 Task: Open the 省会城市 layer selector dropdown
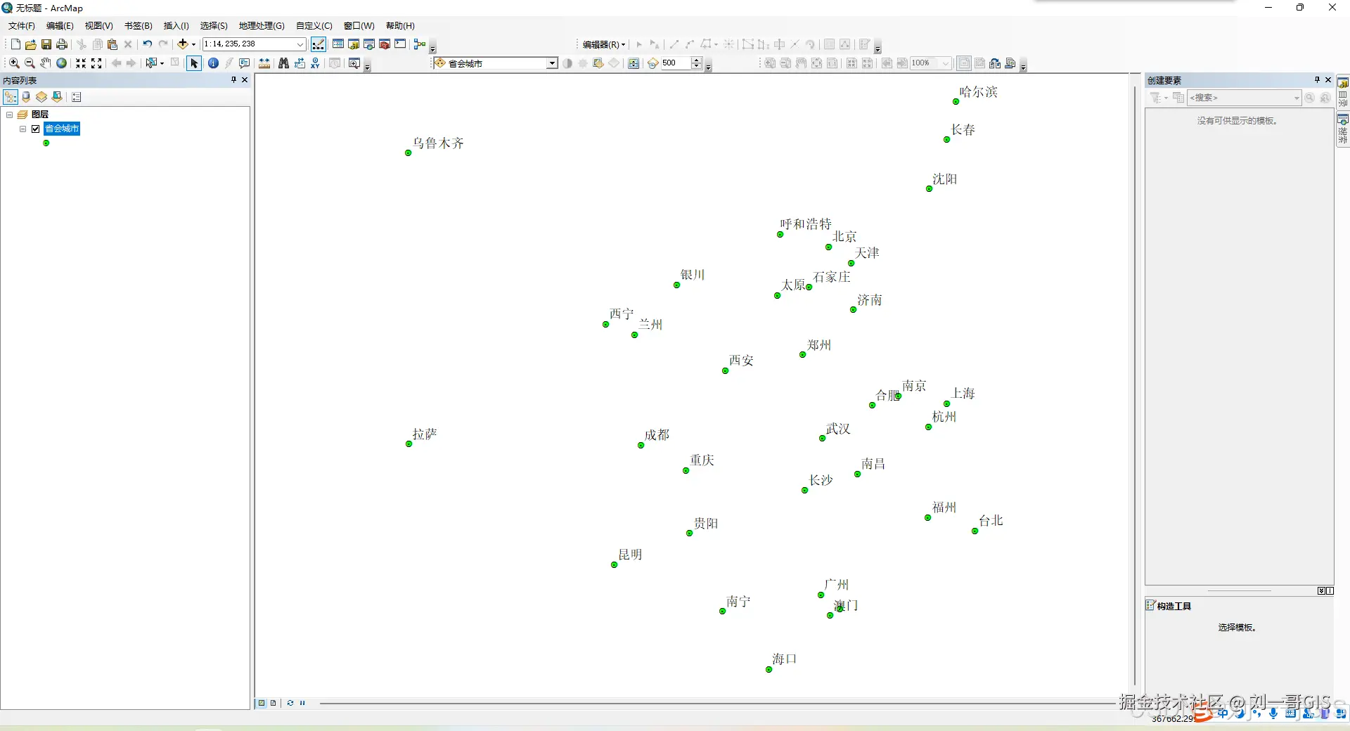click(553, 63)
